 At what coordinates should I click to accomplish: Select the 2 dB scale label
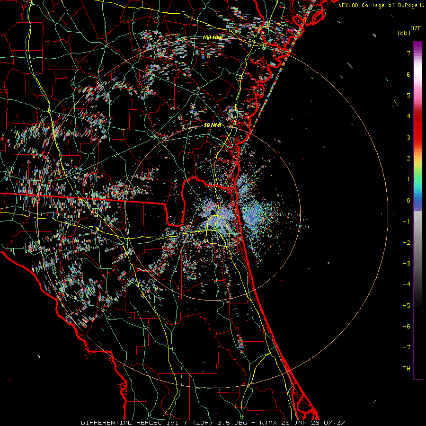click(408, 159)
